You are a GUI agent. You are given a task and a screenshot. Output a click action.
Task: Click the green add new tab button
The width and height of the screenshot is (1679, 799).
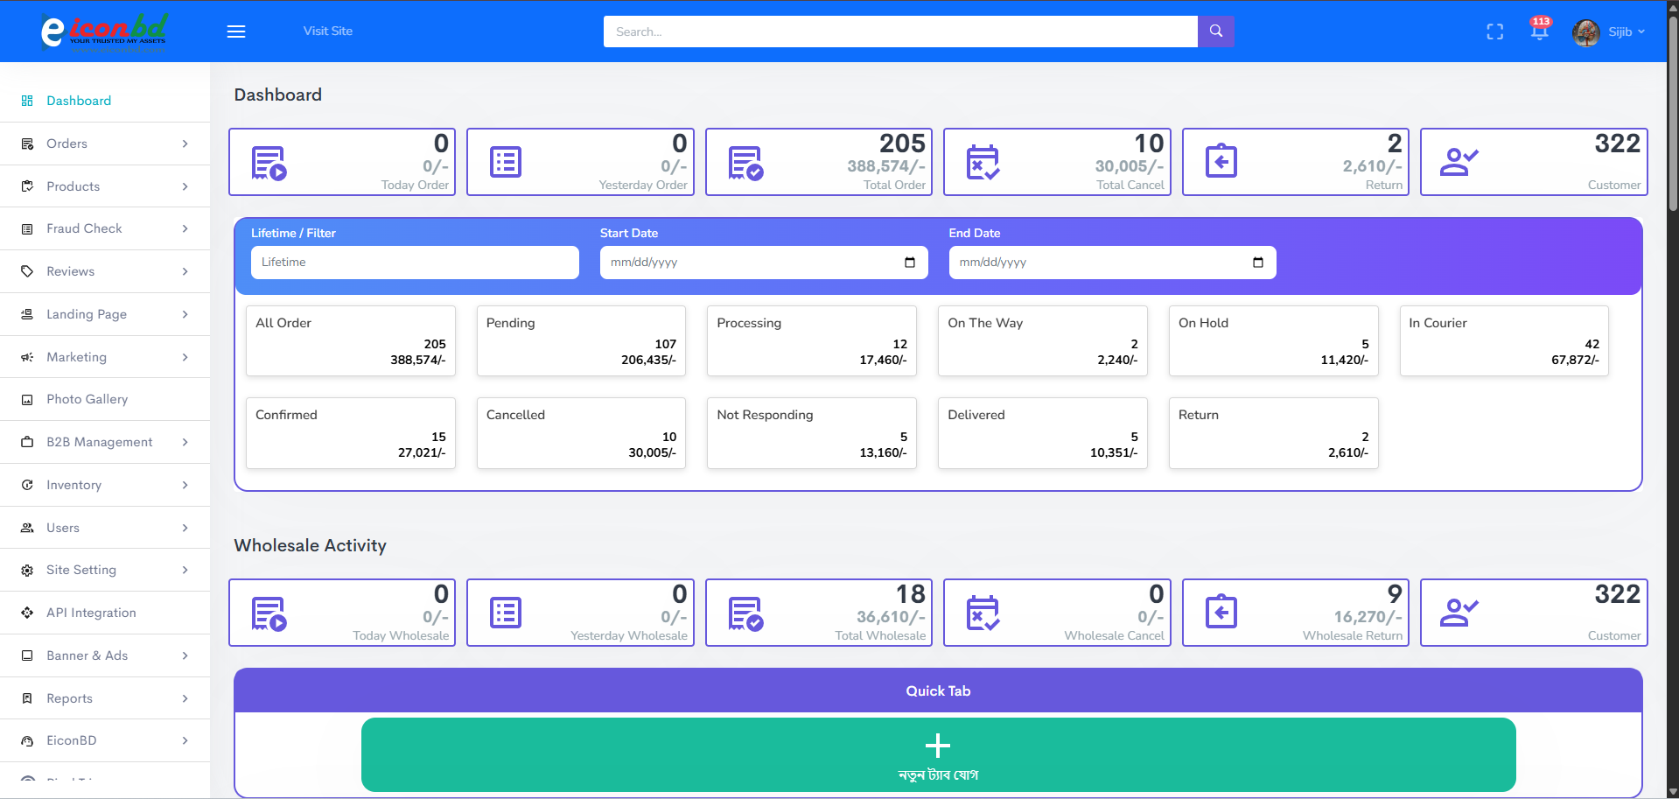pos(937,753)
